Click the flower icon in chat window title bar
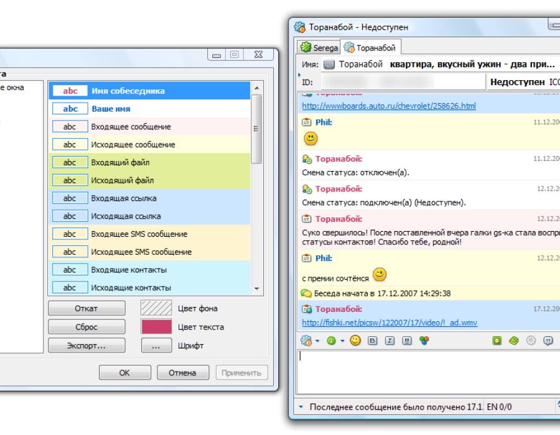This screenshot has width=560, height=435. point(300,27)
